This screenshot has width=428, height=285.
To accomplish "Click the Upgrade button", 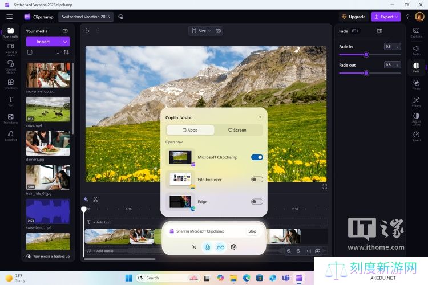I will tap(354, 17).
